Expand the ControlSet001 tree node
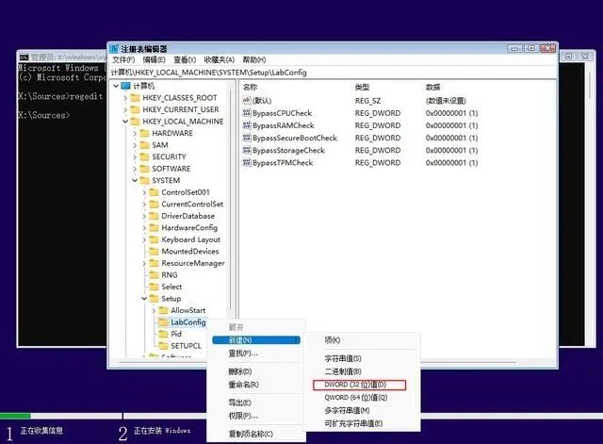The image size is (603, 444). coord(144,192)
